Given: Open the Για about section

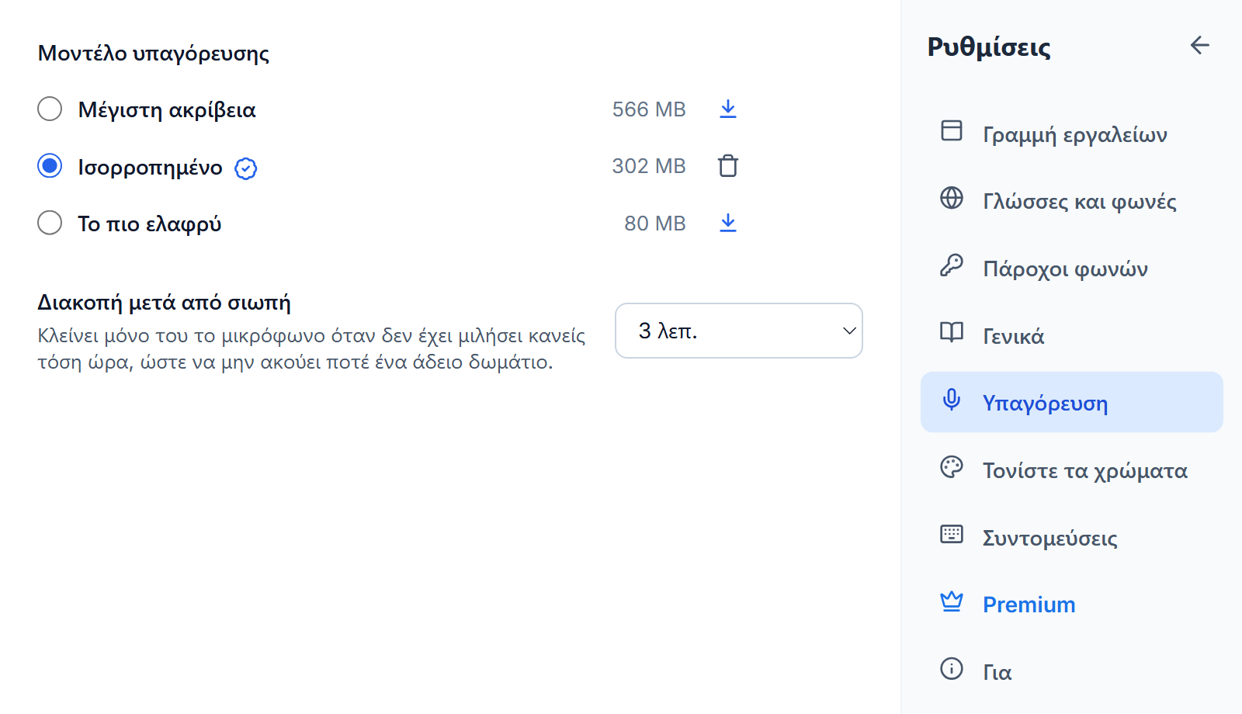Looking at the screenshot, I should coord(1071,671).
